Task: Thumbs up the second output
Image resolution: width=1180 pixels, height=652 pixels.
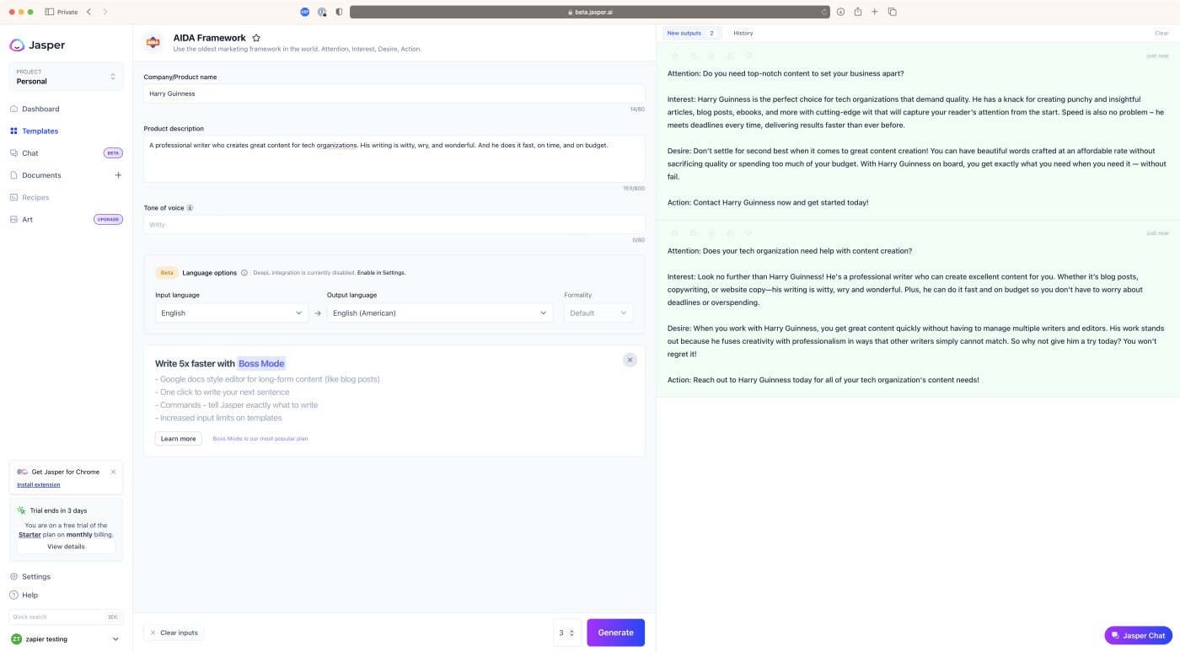Action: [730, 233]
